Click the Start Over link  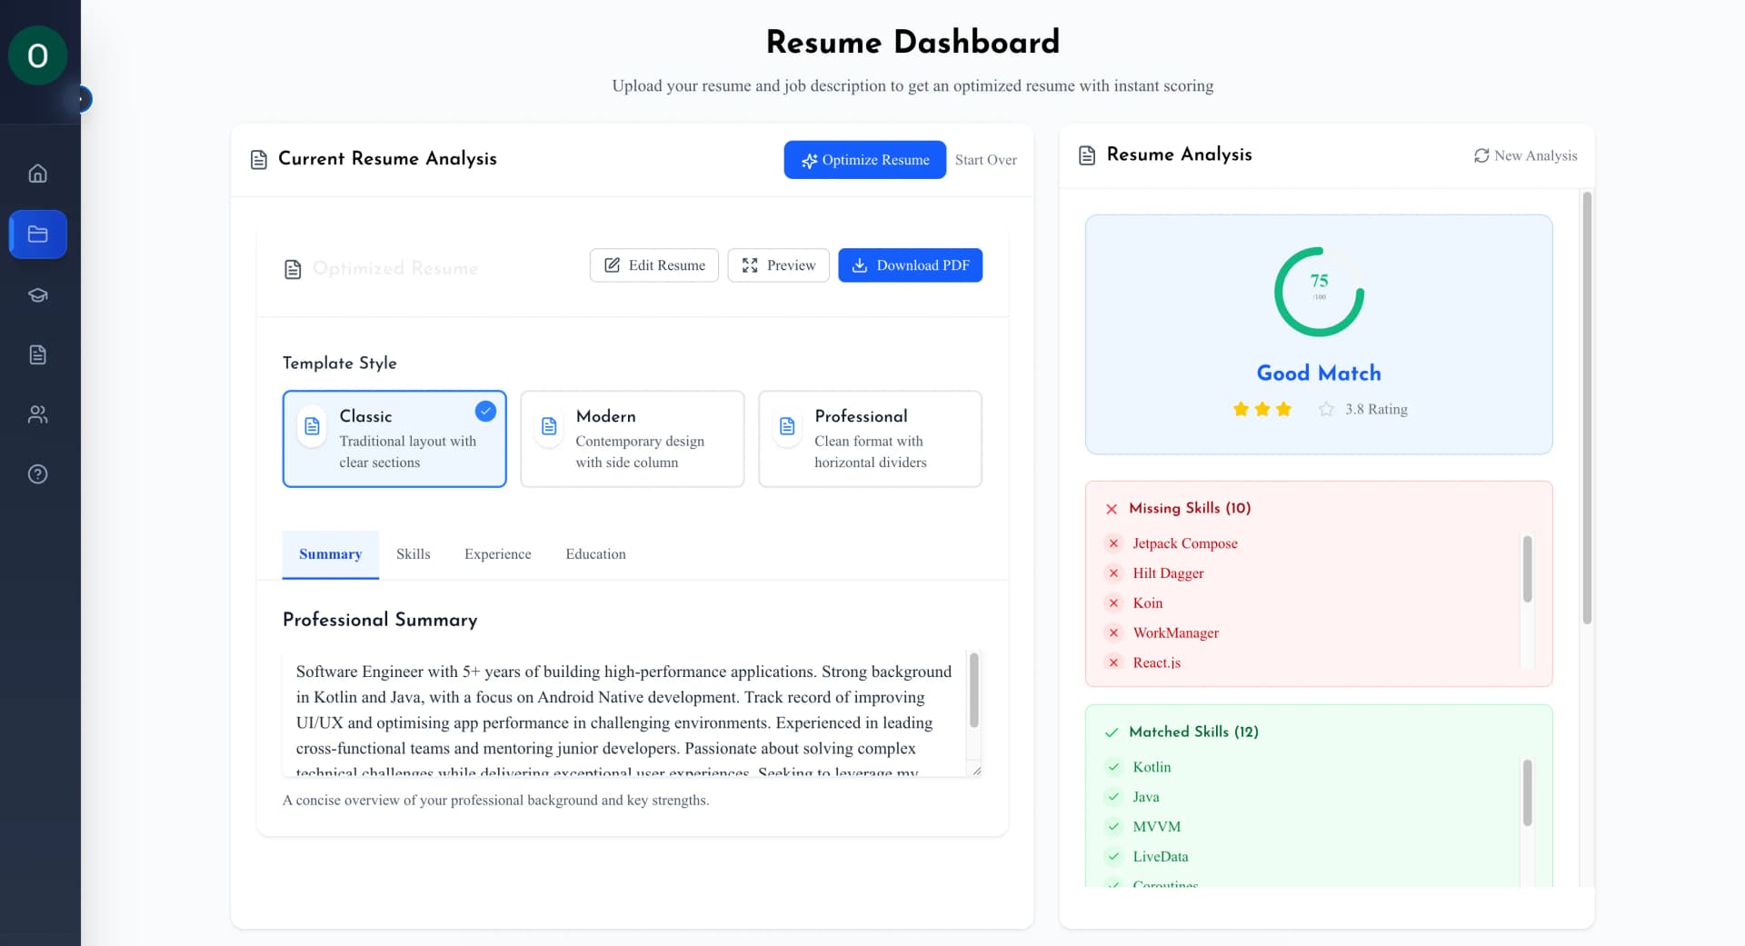coord(985,160)
